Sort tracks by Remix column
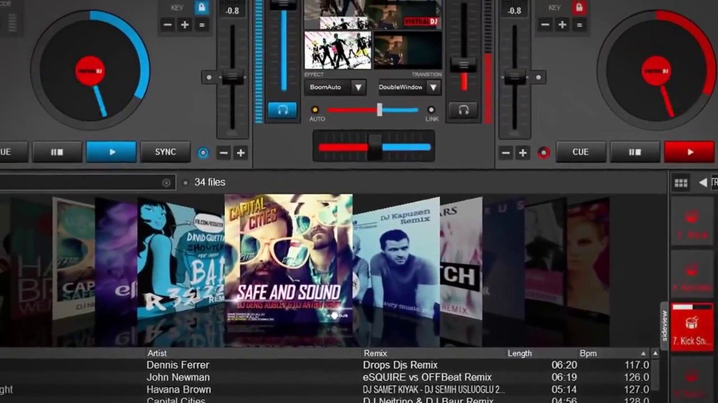This screenshot has height=403, width=718. pos(375,353)
